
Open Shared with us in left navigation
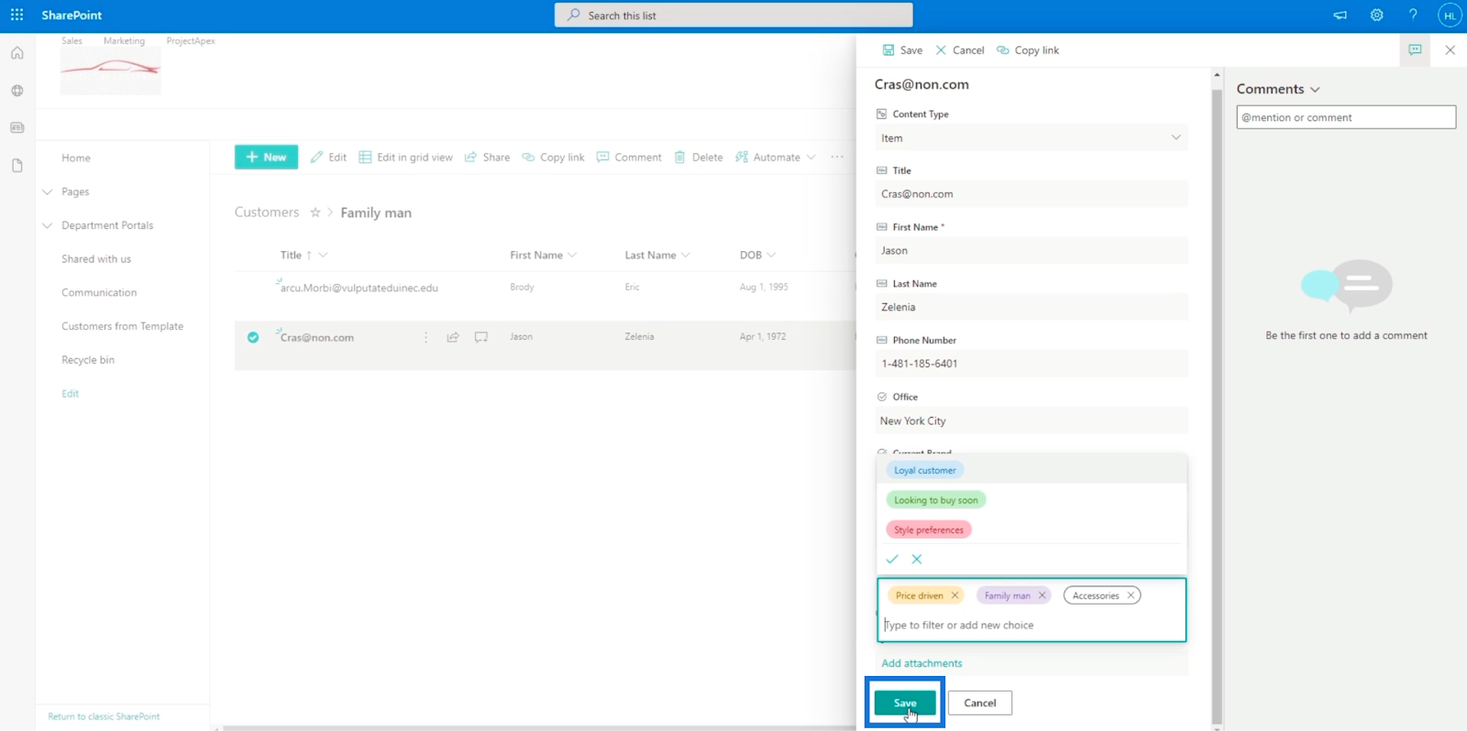96,259
